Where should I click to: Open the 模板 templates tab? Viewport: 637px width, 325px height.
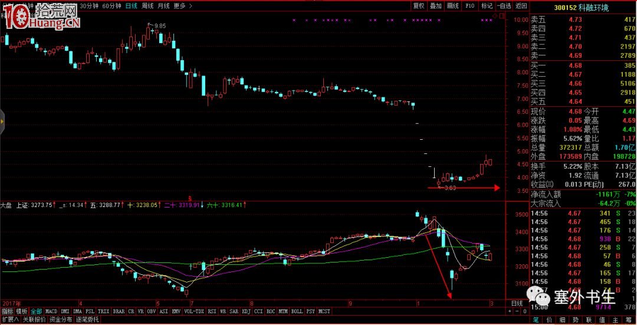tap(22, 311)
